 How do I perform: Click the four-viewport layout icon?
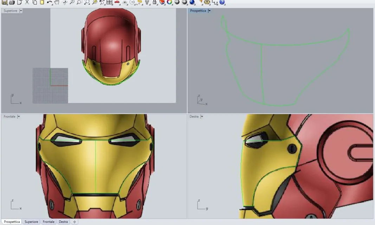point(109,2)
